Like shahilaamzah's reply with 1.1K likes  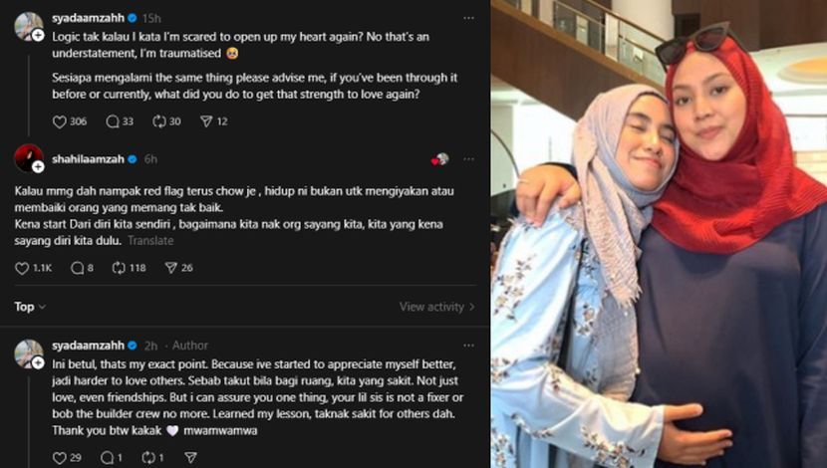coord(22,268)
